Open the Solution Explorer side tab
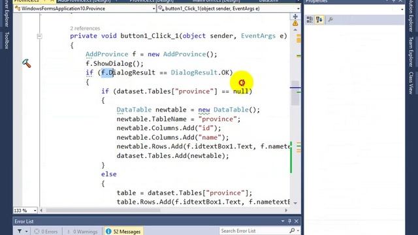Viewport: 418px width, 235px height. coord(411,16)
